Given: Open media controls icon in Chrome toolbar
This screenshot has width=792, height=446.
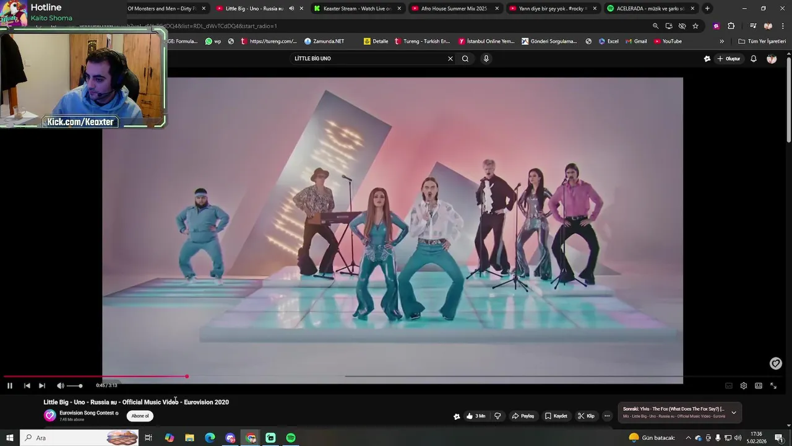Looking at the screenshot, I should [x=753, y=26].
